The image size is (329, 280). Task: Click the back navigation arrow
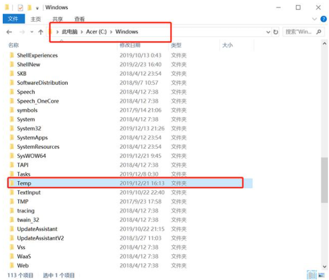pos(9,32)
